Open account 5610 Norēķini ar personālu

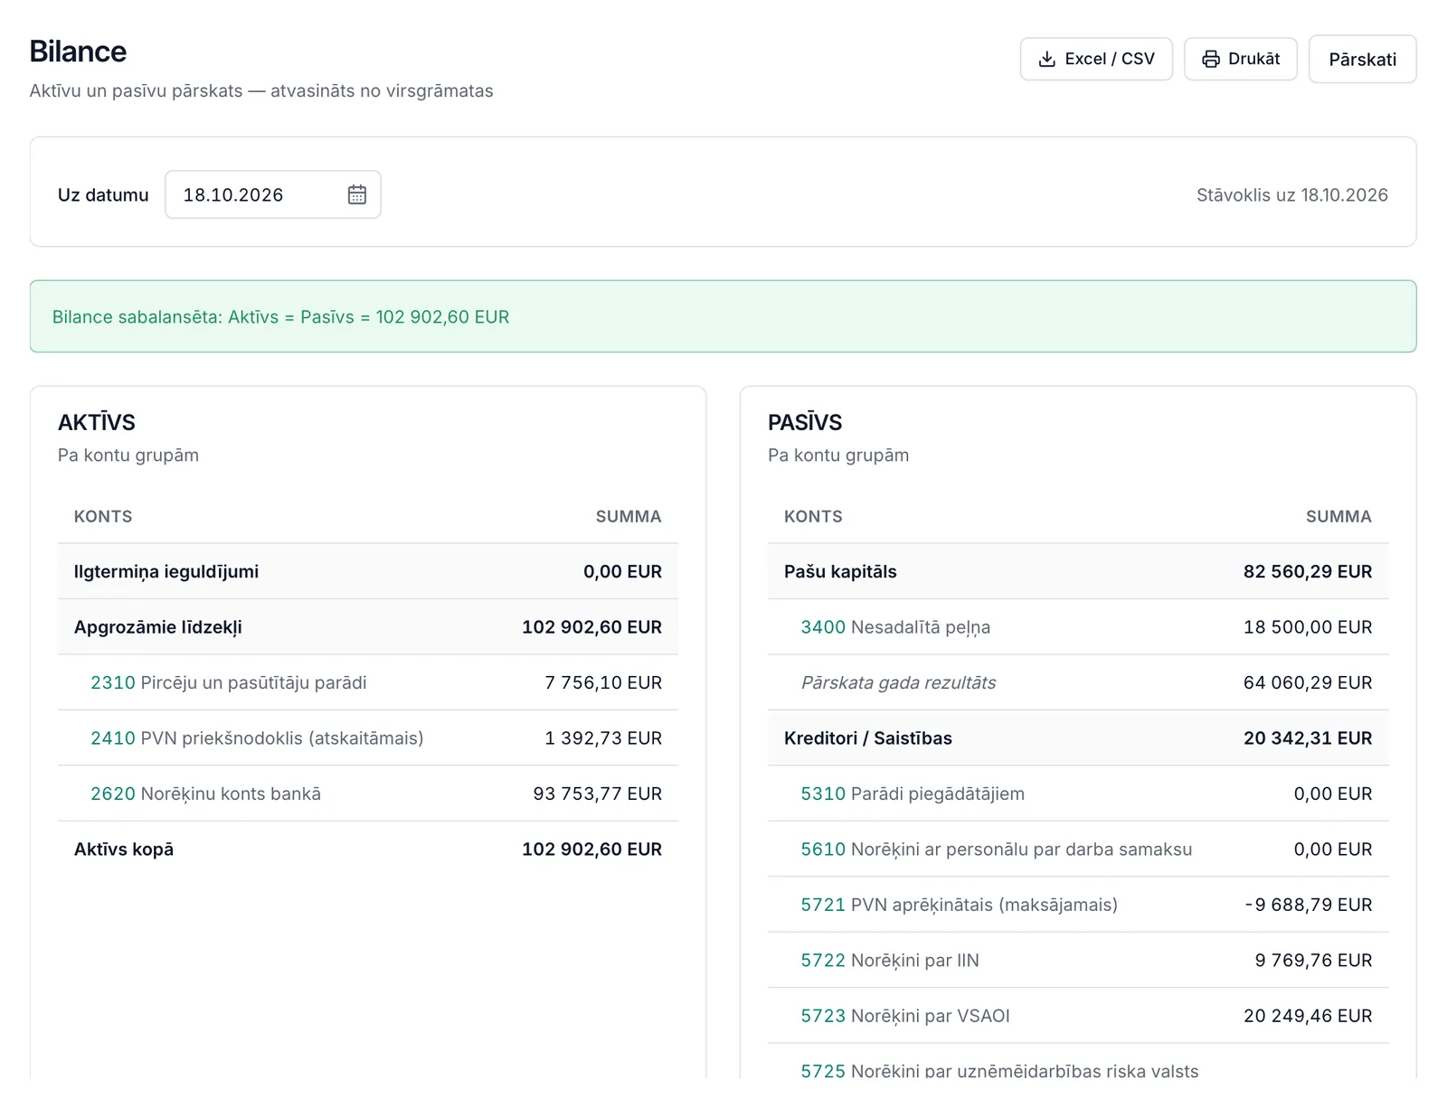coord(997,850)
